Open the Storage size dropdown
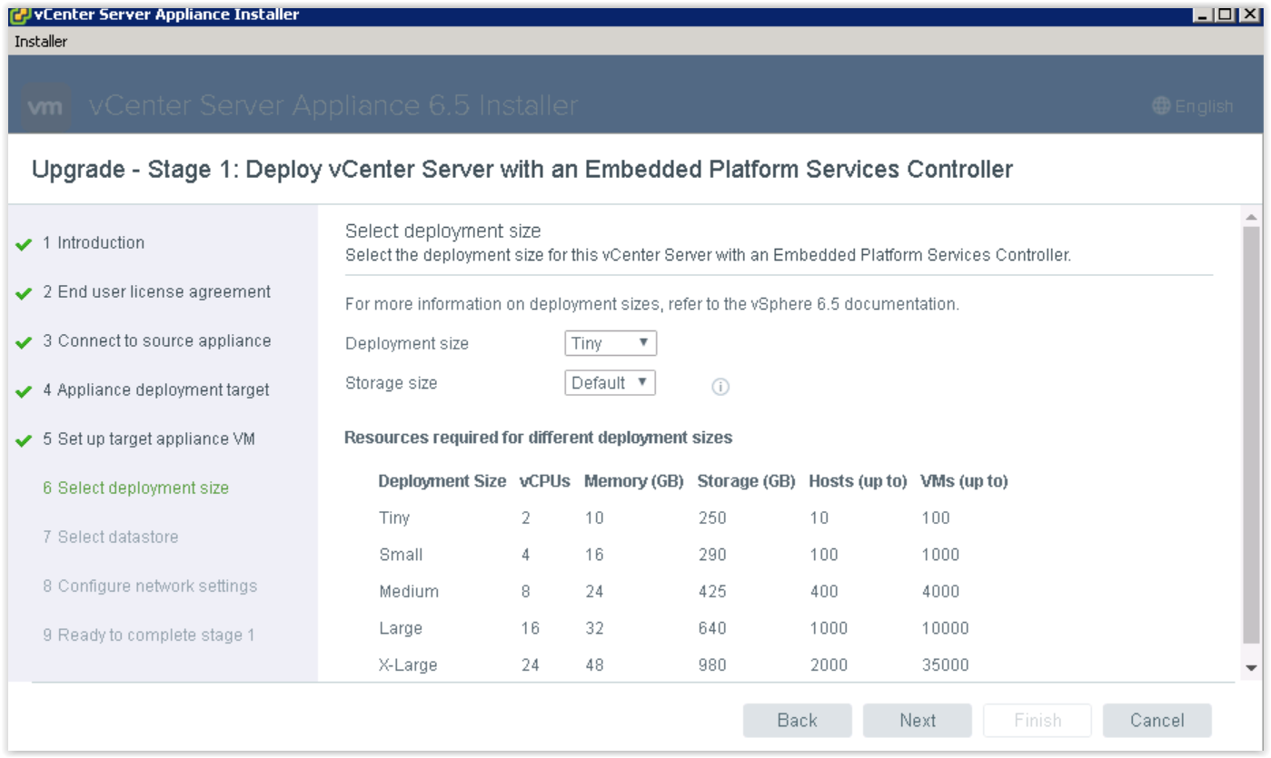 tap(611, 383)
